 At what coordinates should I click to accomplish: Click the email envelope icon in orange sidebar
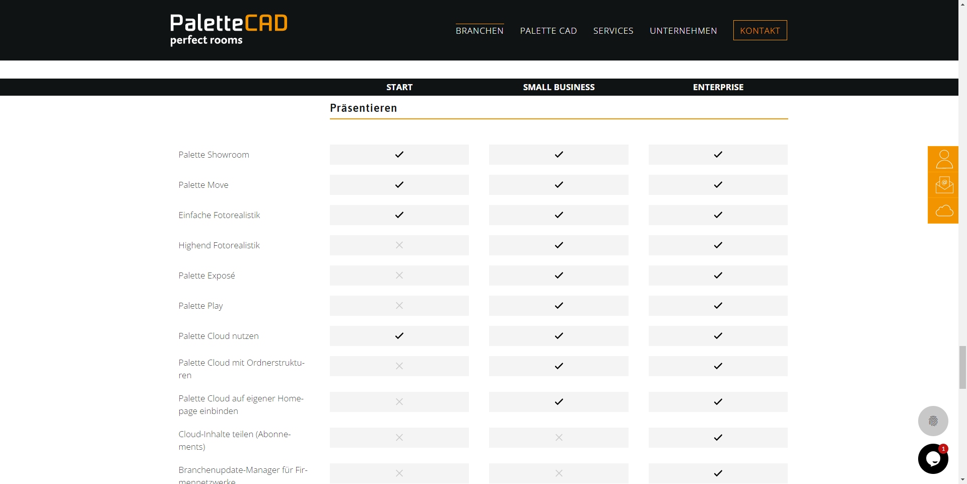click(x=943, y=185)
